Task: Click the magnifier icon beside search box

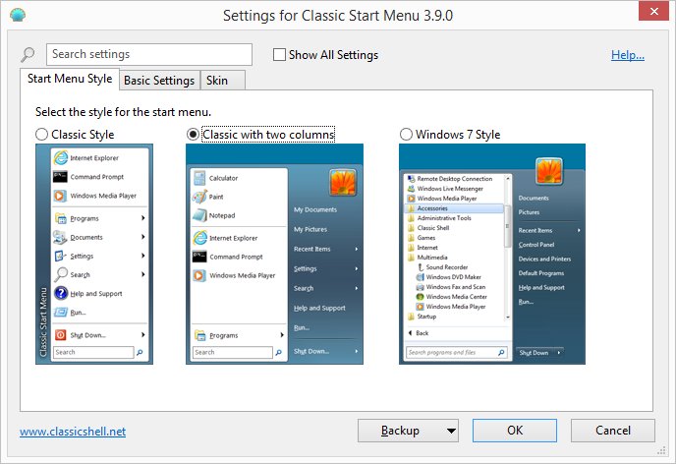Action: (28, 55)
